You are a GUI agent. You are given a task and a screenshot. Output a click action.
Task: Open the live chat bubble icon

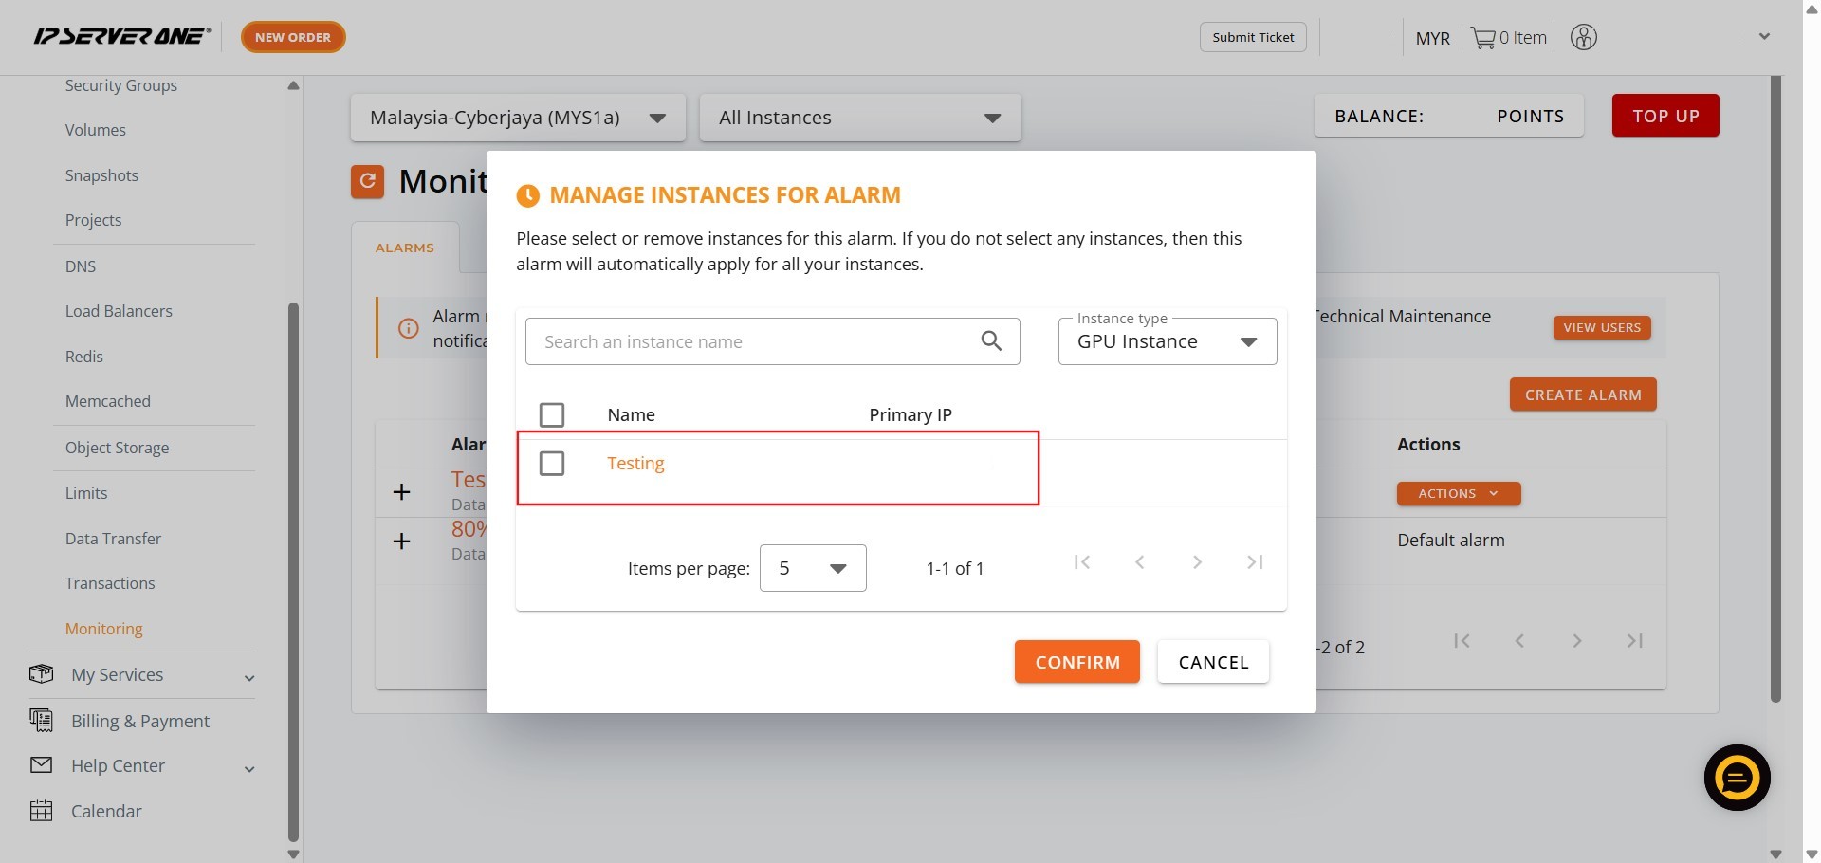[x=1737, y=778]
